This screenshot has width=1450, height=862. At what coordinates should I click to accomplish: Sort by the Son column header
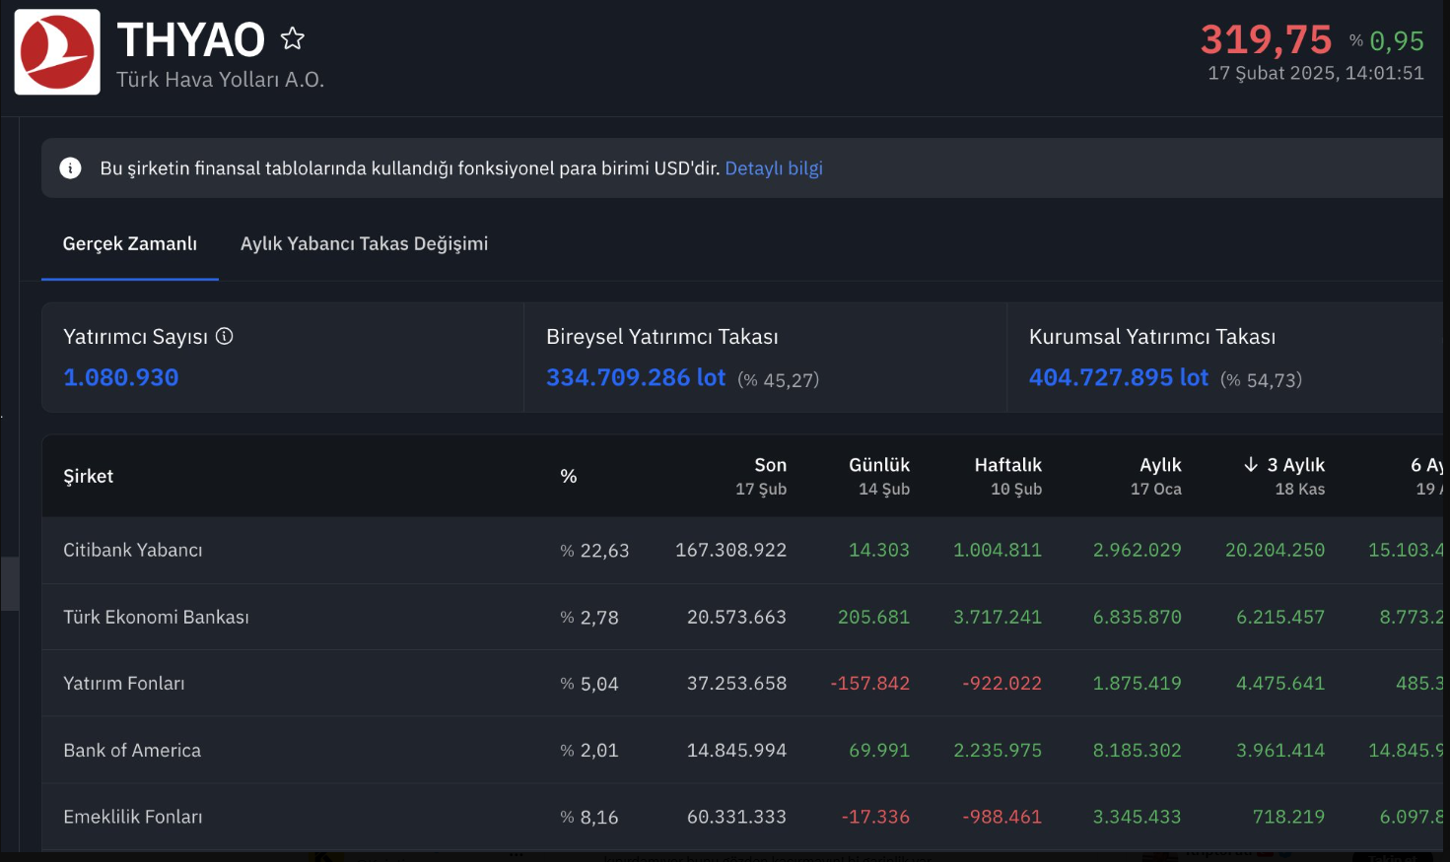pos(770,465)
